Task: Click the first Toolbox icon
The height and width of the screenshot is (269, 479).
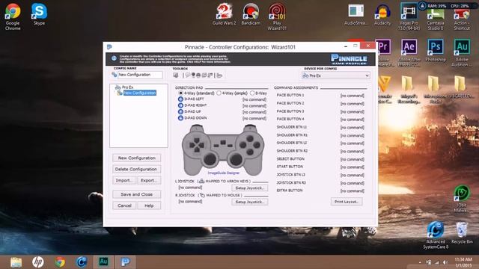Action: pos(176,75)
